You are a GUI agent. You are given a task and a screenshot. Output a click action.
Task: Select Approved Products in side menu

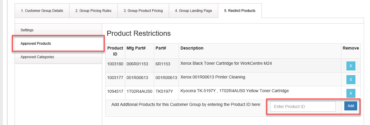coord(36,44)
